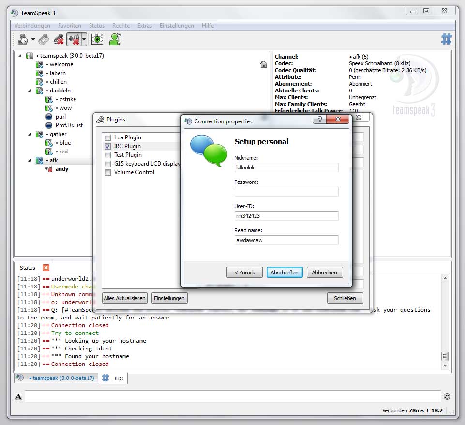Click the Abschließen button
Image resolution: width=465 pixels, height=425 pixels.
[285, 273]
